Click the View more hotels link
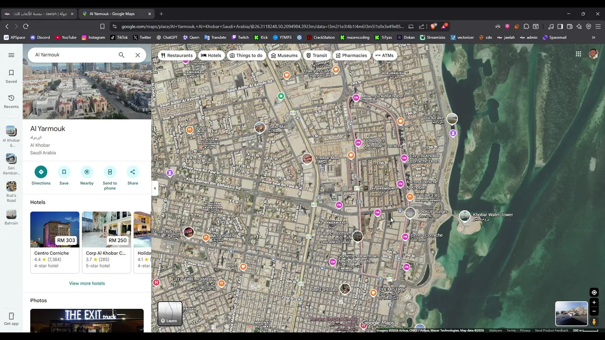Image resolution: width=605 pixels, height=340 pixels. 87,283
